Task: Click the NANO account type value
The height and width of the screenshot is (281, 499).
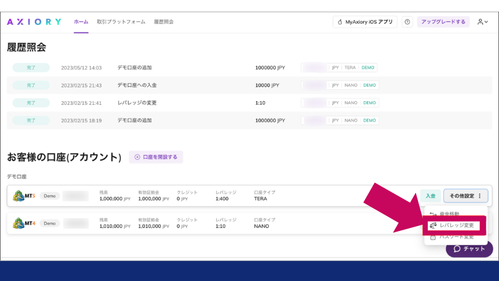Action: tap(261, 226)
